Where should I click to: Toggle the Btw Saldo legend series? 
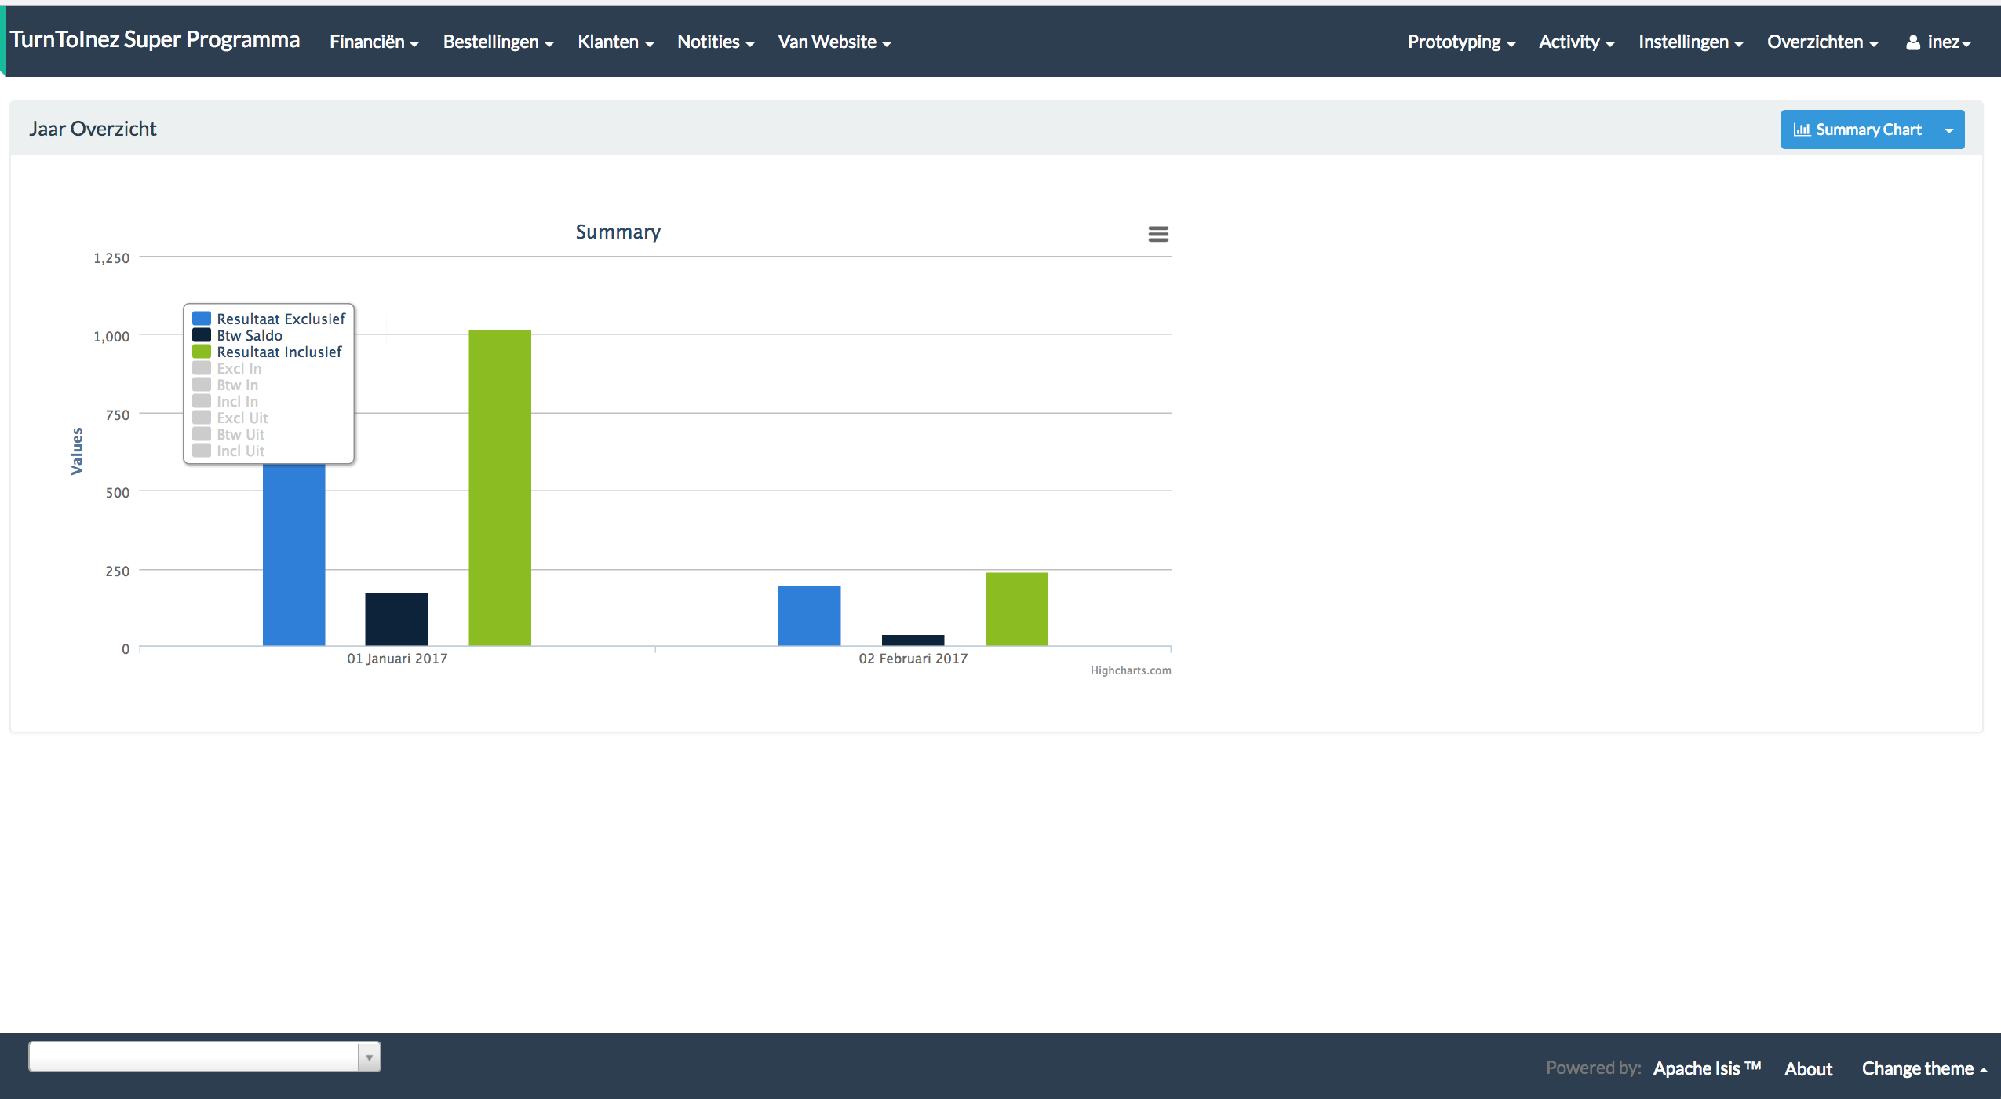click(x=249, y=335)
